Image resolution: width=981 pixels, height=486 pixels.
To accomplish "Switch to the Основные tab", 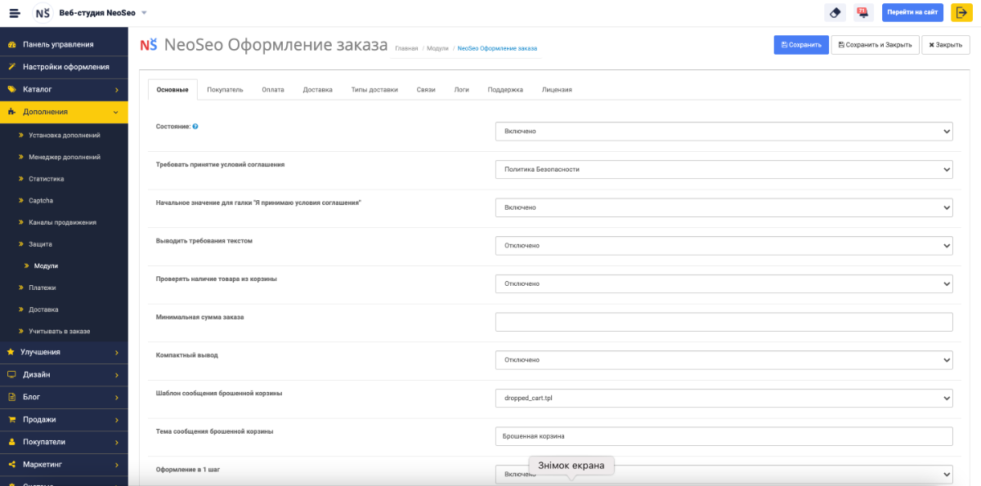I will coord(172,90).
